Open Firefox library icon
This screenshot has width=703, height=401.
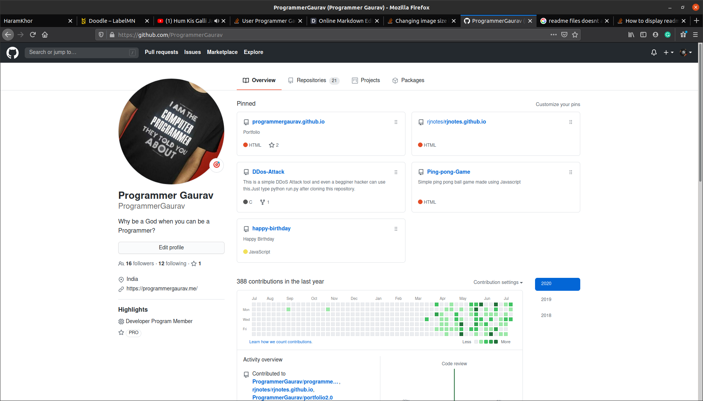pos(631,35)
